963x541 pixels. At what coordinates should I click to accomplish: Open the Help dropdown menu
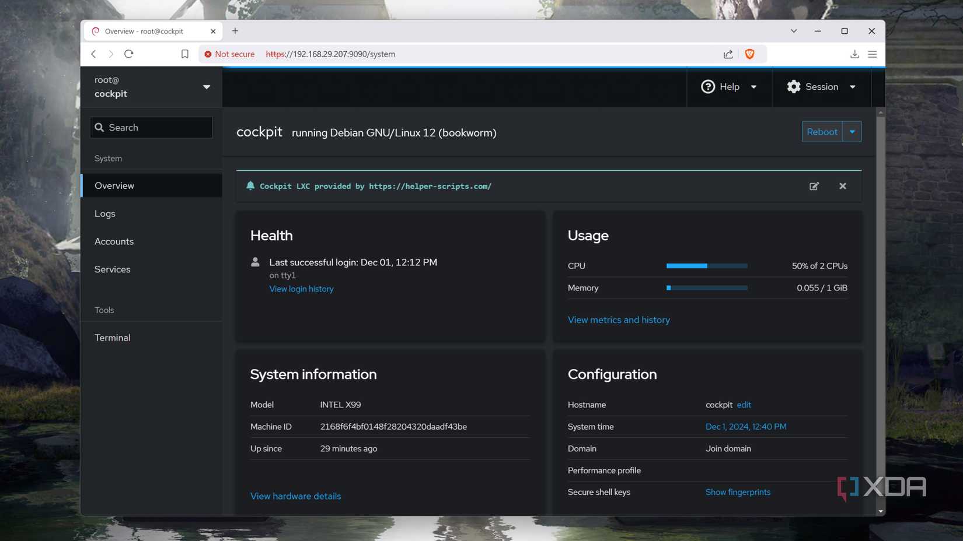click(x=729, y=87)
